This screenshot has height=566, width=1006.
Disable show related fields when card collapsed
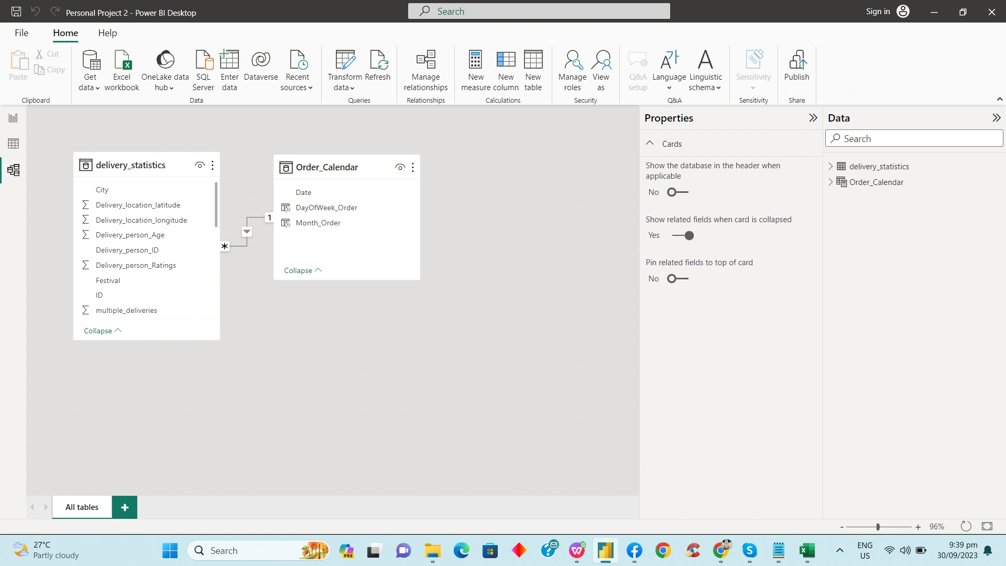pyautogui.click(x=683, y=235)
